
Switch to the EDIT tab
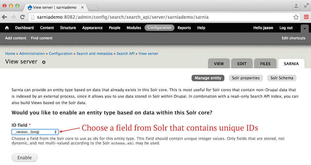pyautogui.click(x=242, y=63)
